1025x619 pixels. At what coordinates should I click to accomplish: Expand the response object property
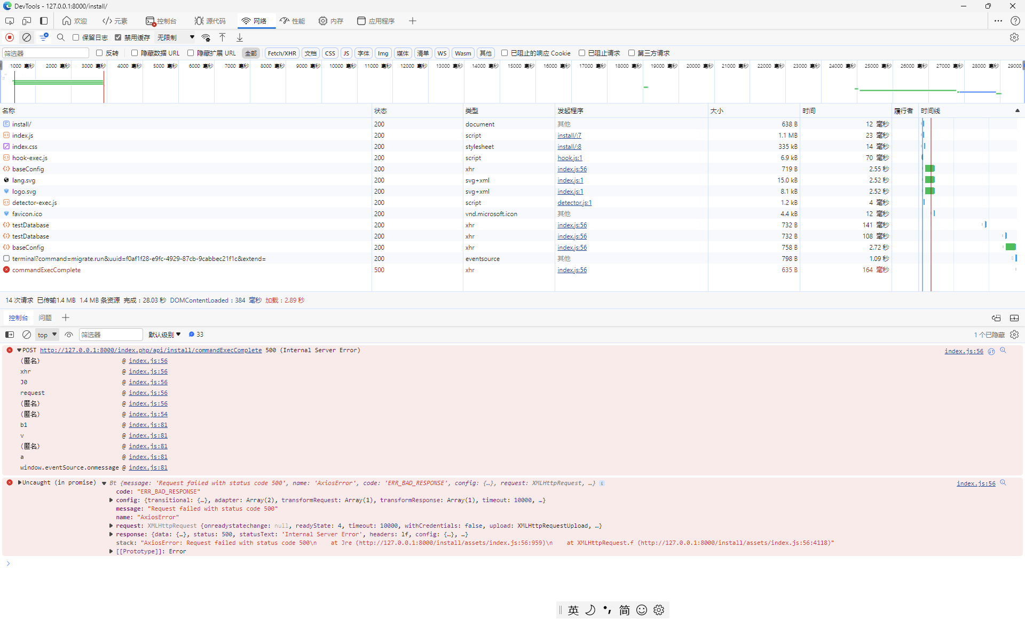[x=111, y=534]
